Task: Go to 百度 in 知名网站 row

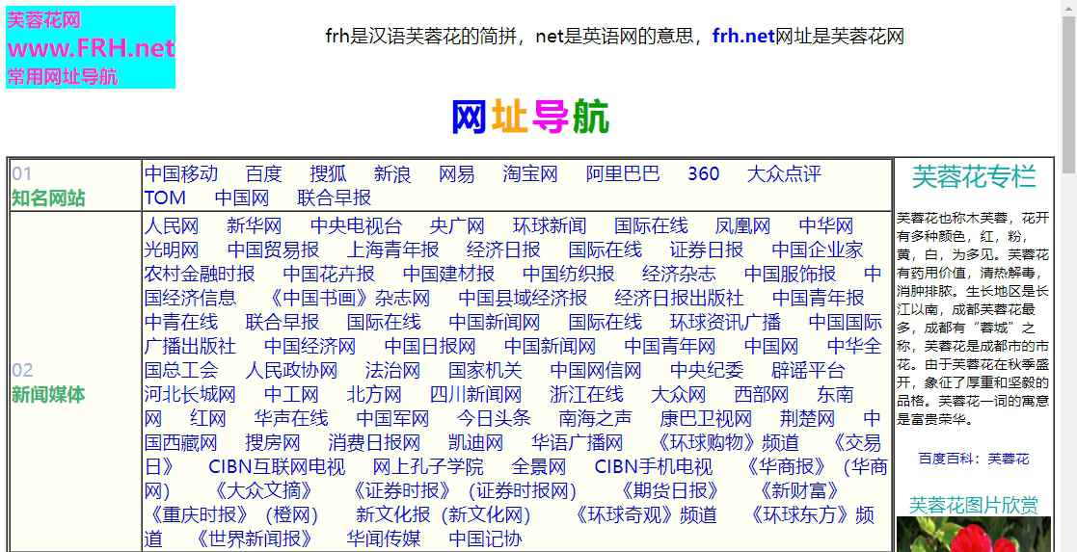Action: click(x=264, y=173)
